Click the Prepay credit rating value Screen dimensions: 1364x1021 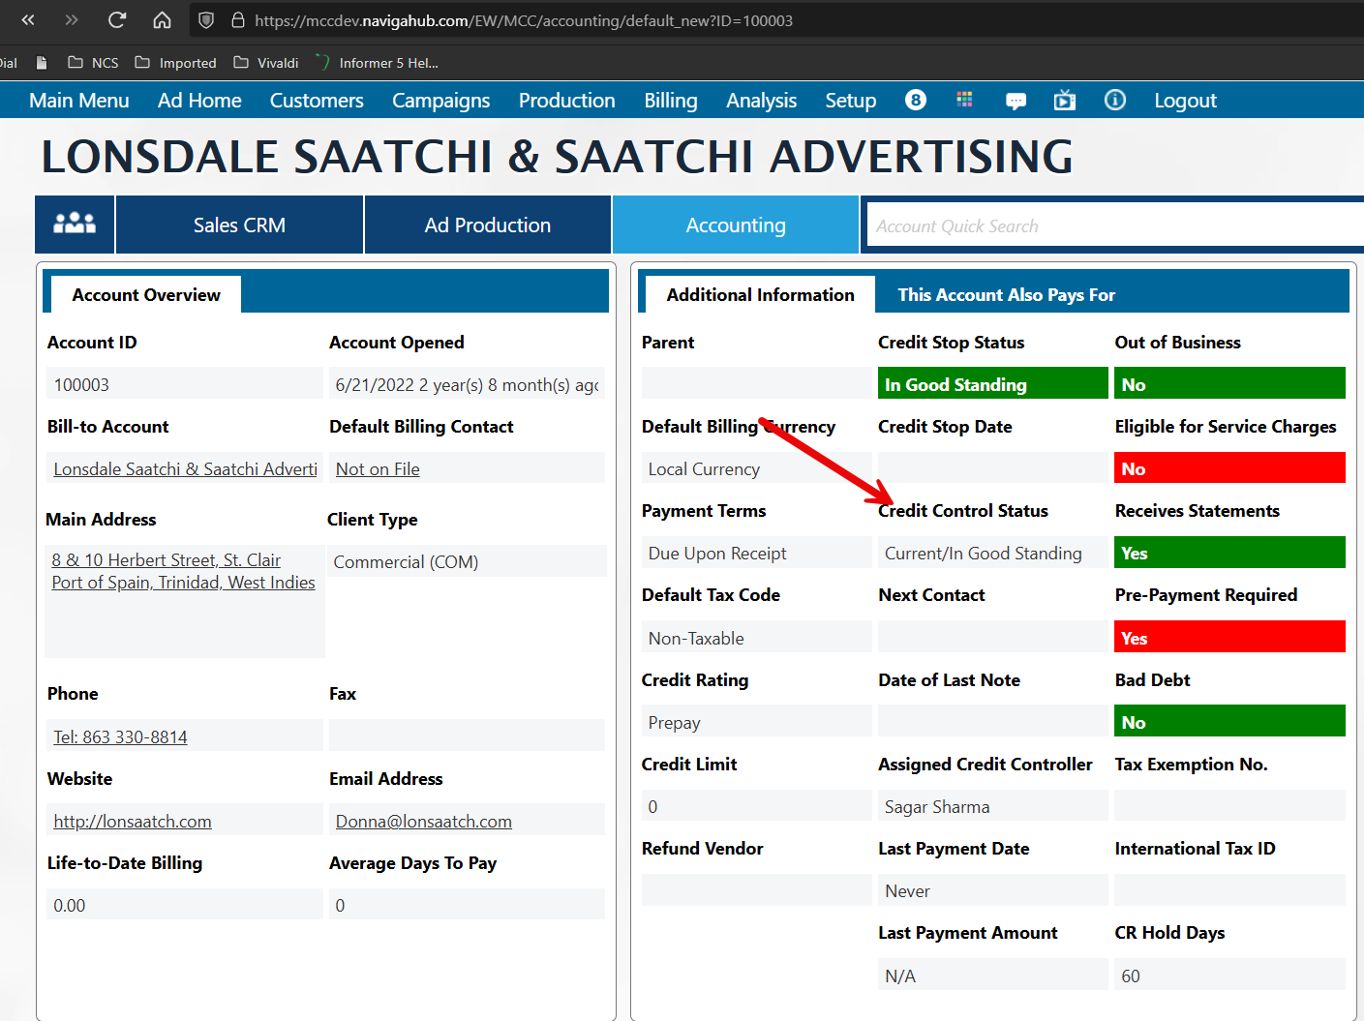point(757,722)
